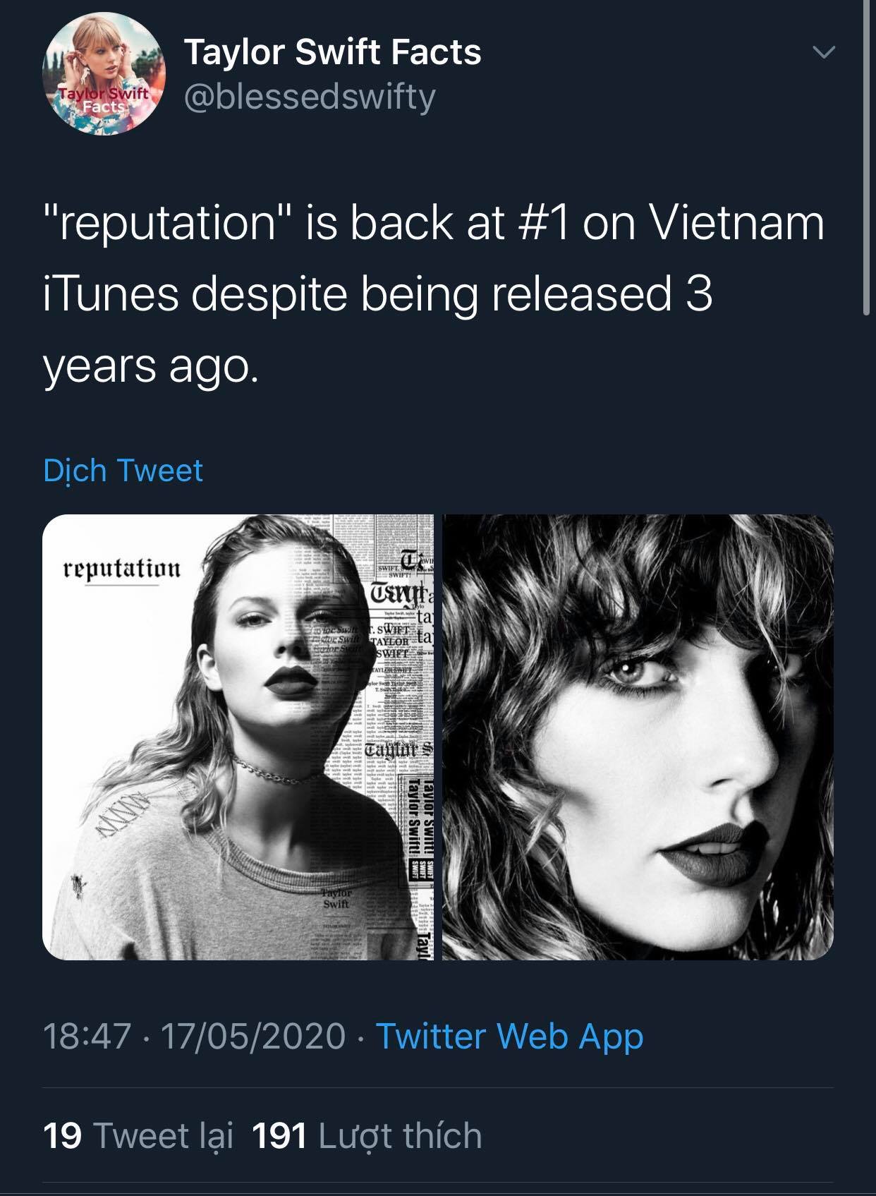Open the reputation album cover image
The image size is (876, 1196).
238,737
